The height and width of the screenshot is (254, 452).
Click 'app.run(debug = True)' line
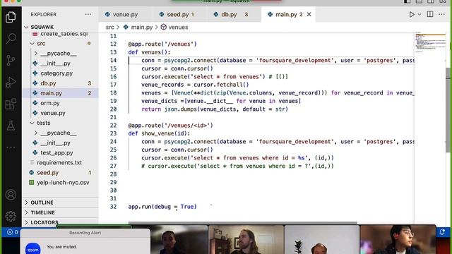pyautogui.click(x=162, y=207)
